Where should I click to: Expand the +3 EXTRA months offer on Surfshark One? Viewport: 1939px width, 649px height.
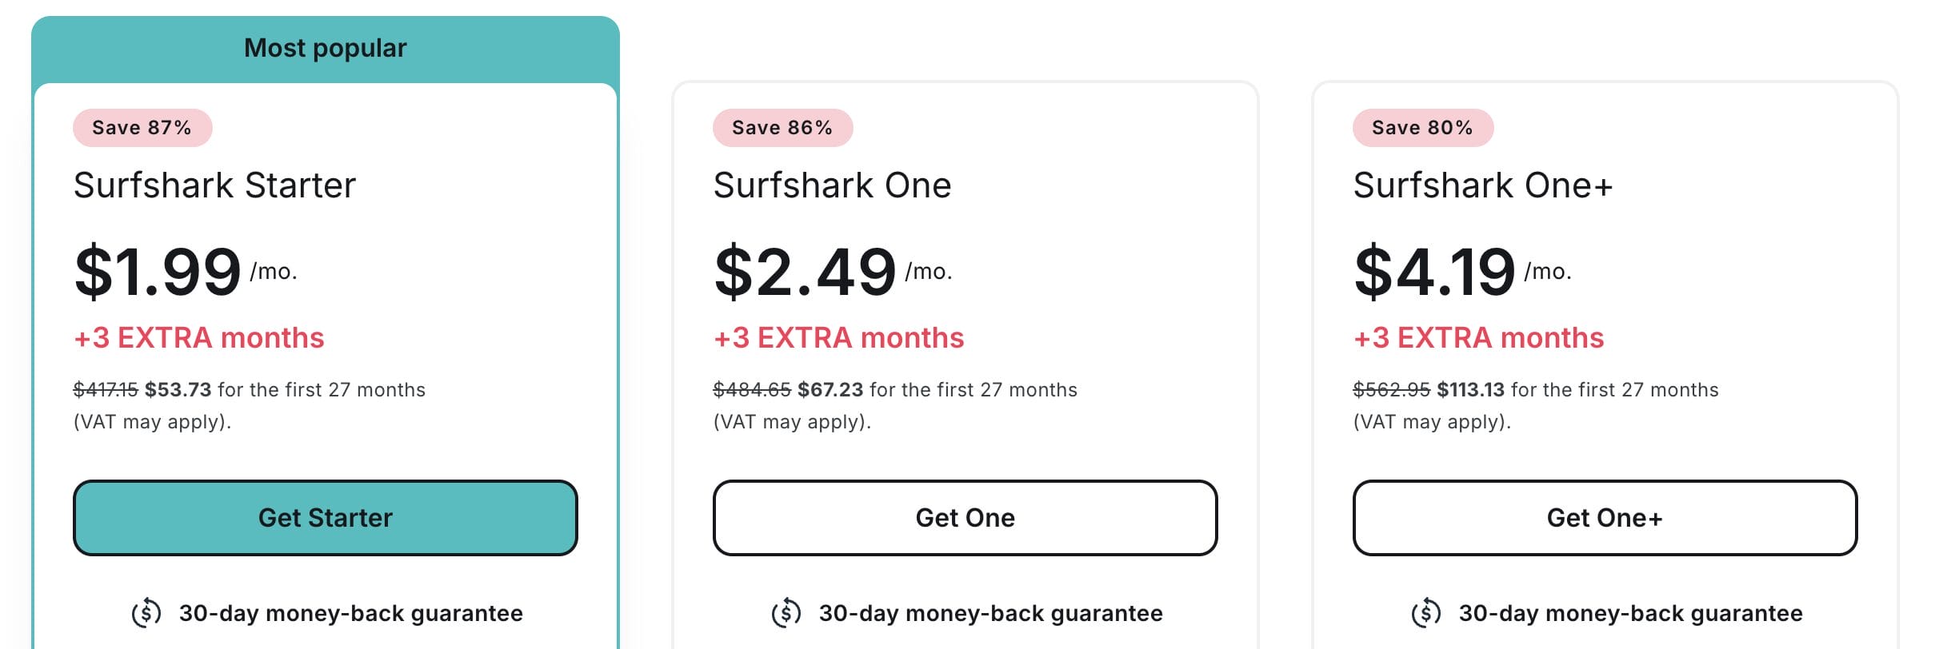(838, 338)
